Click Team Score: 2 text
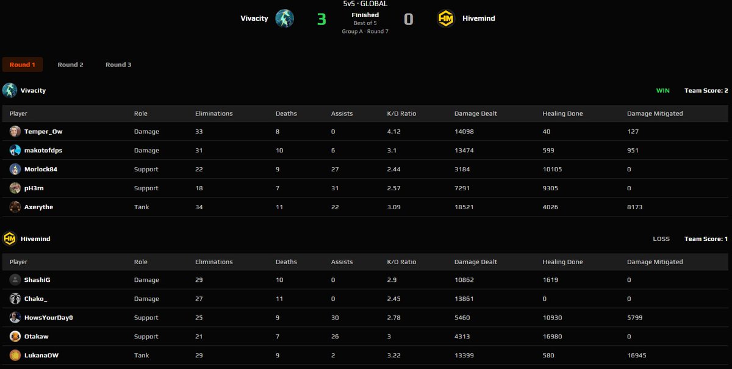 tap(706, 90)
